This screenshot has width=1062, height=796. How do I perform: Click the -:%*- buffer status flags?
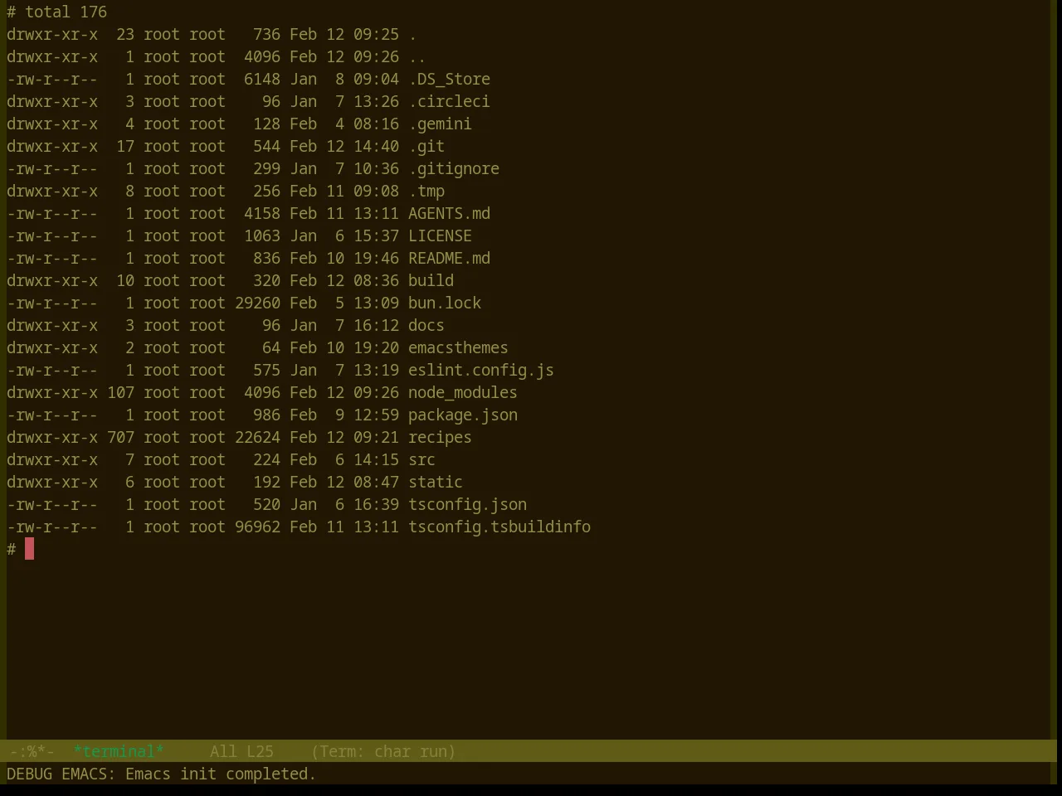(x=32, y=751)
